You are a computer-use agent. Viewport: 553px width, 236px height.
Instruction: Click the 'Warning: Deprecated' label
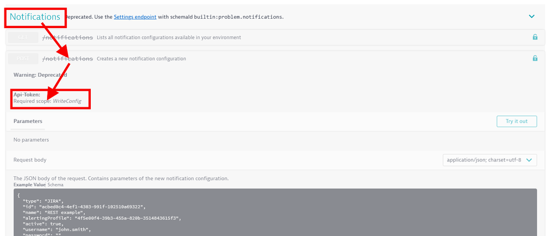pos(40,75)
